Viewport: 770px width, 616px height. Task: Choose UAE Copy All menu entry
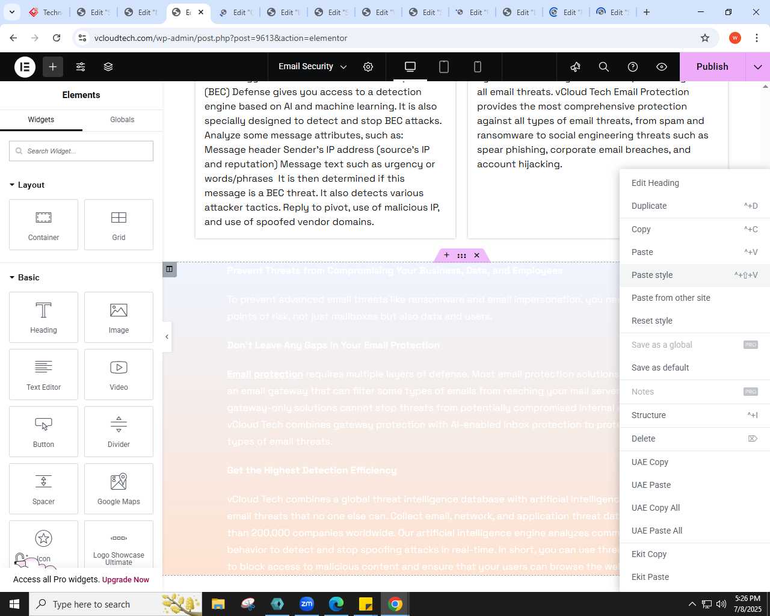pyautogui.click(x=695, y=508)
